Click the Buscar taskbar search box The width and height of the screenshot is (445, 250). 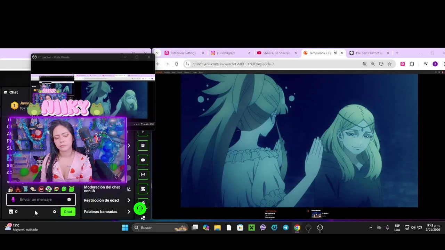(160, 228)
